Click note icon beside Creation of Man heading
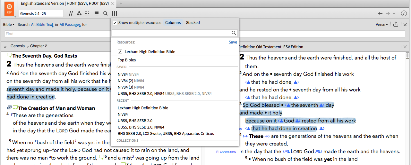 click(x=15, y=108)
